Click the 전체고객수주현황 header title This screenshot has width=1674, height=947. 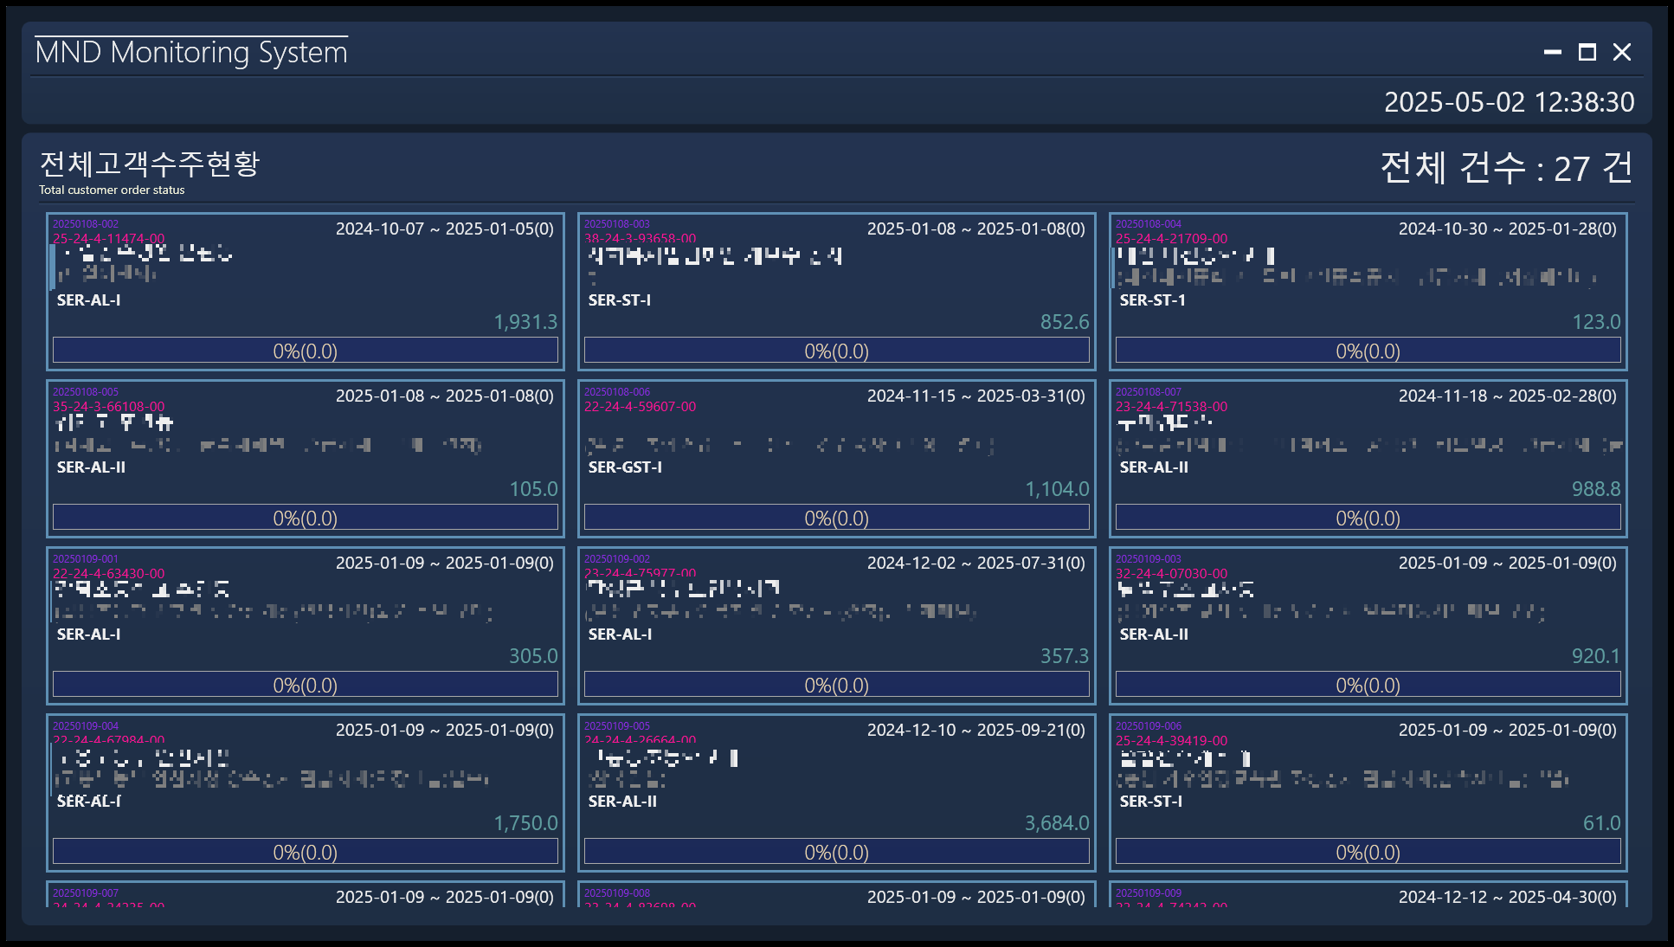pos(150,164)
